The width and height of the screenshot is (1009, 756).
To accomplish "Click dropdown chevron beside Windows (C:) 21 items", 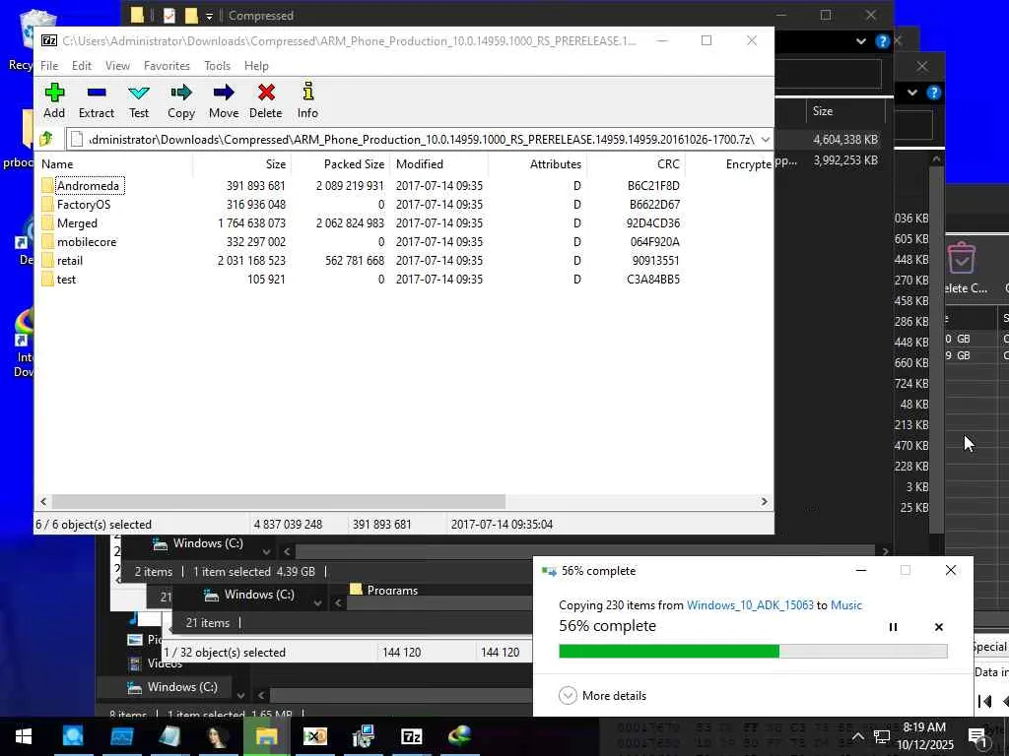I will pos(317,603).
